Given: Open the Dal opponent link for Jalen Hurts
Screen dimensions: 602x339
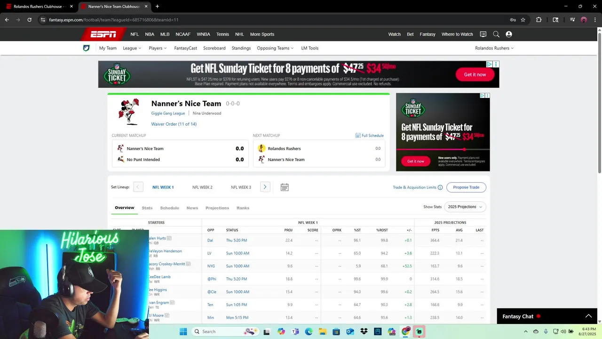Looking at the screenshot, I should point(210,240).
